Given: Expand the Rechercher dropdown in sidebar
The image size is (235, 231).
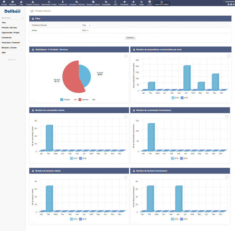Looking at the screenshot, I should [x=22, y=18].
